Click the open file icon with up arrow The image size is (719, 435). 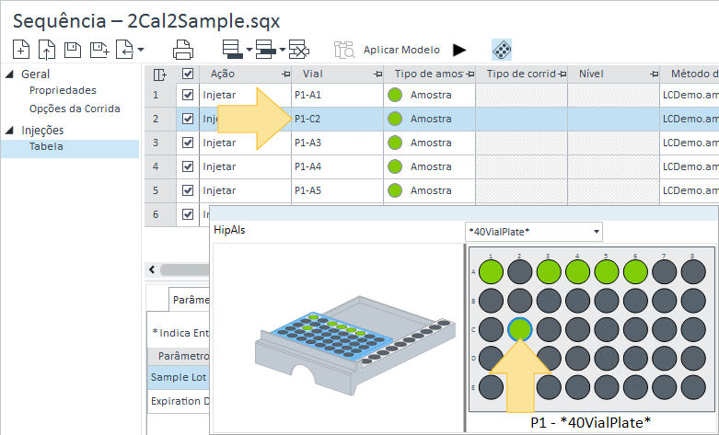tap(47, 50)
